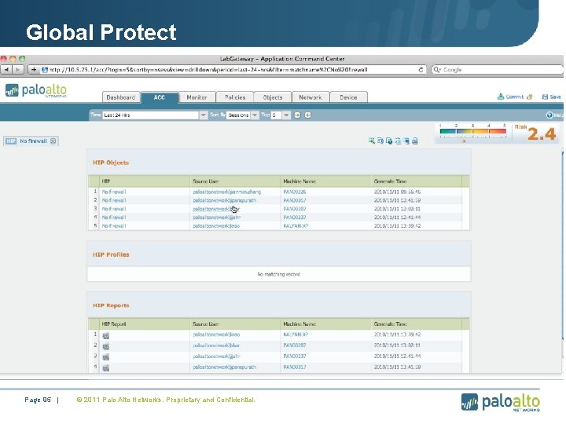Open the Top count dropdown arrow
This screenshot has width=566, height=424.
[286, 115]
